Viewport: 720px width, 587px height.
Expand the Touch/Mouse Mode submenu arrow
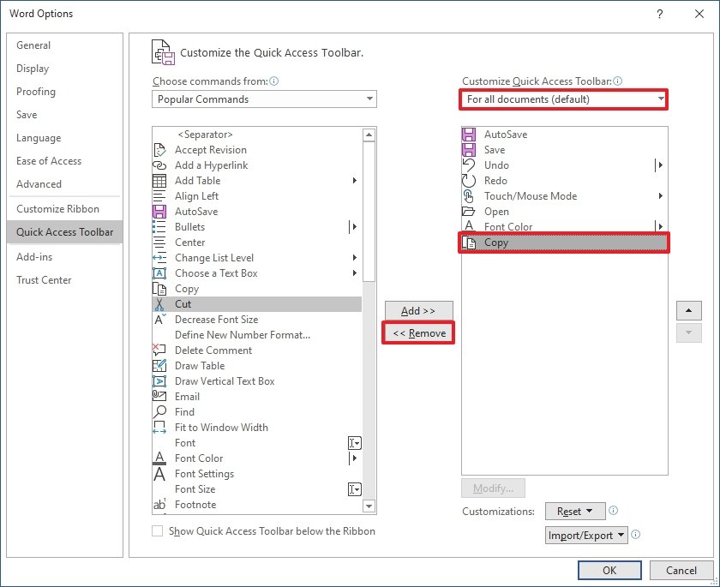[x=660, y=196]
